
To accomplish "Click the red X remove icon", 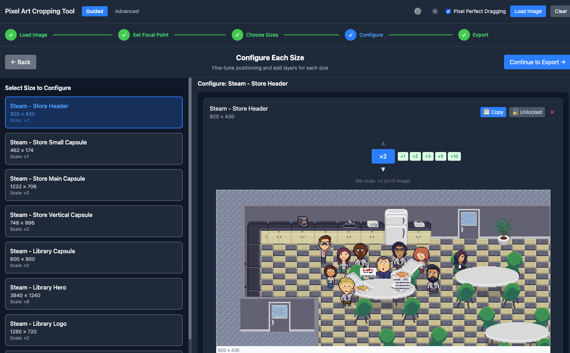I will pos(552,112).
